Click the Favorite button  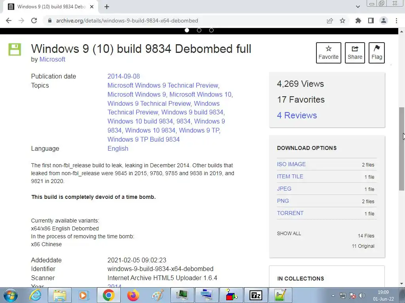(329, 53)
